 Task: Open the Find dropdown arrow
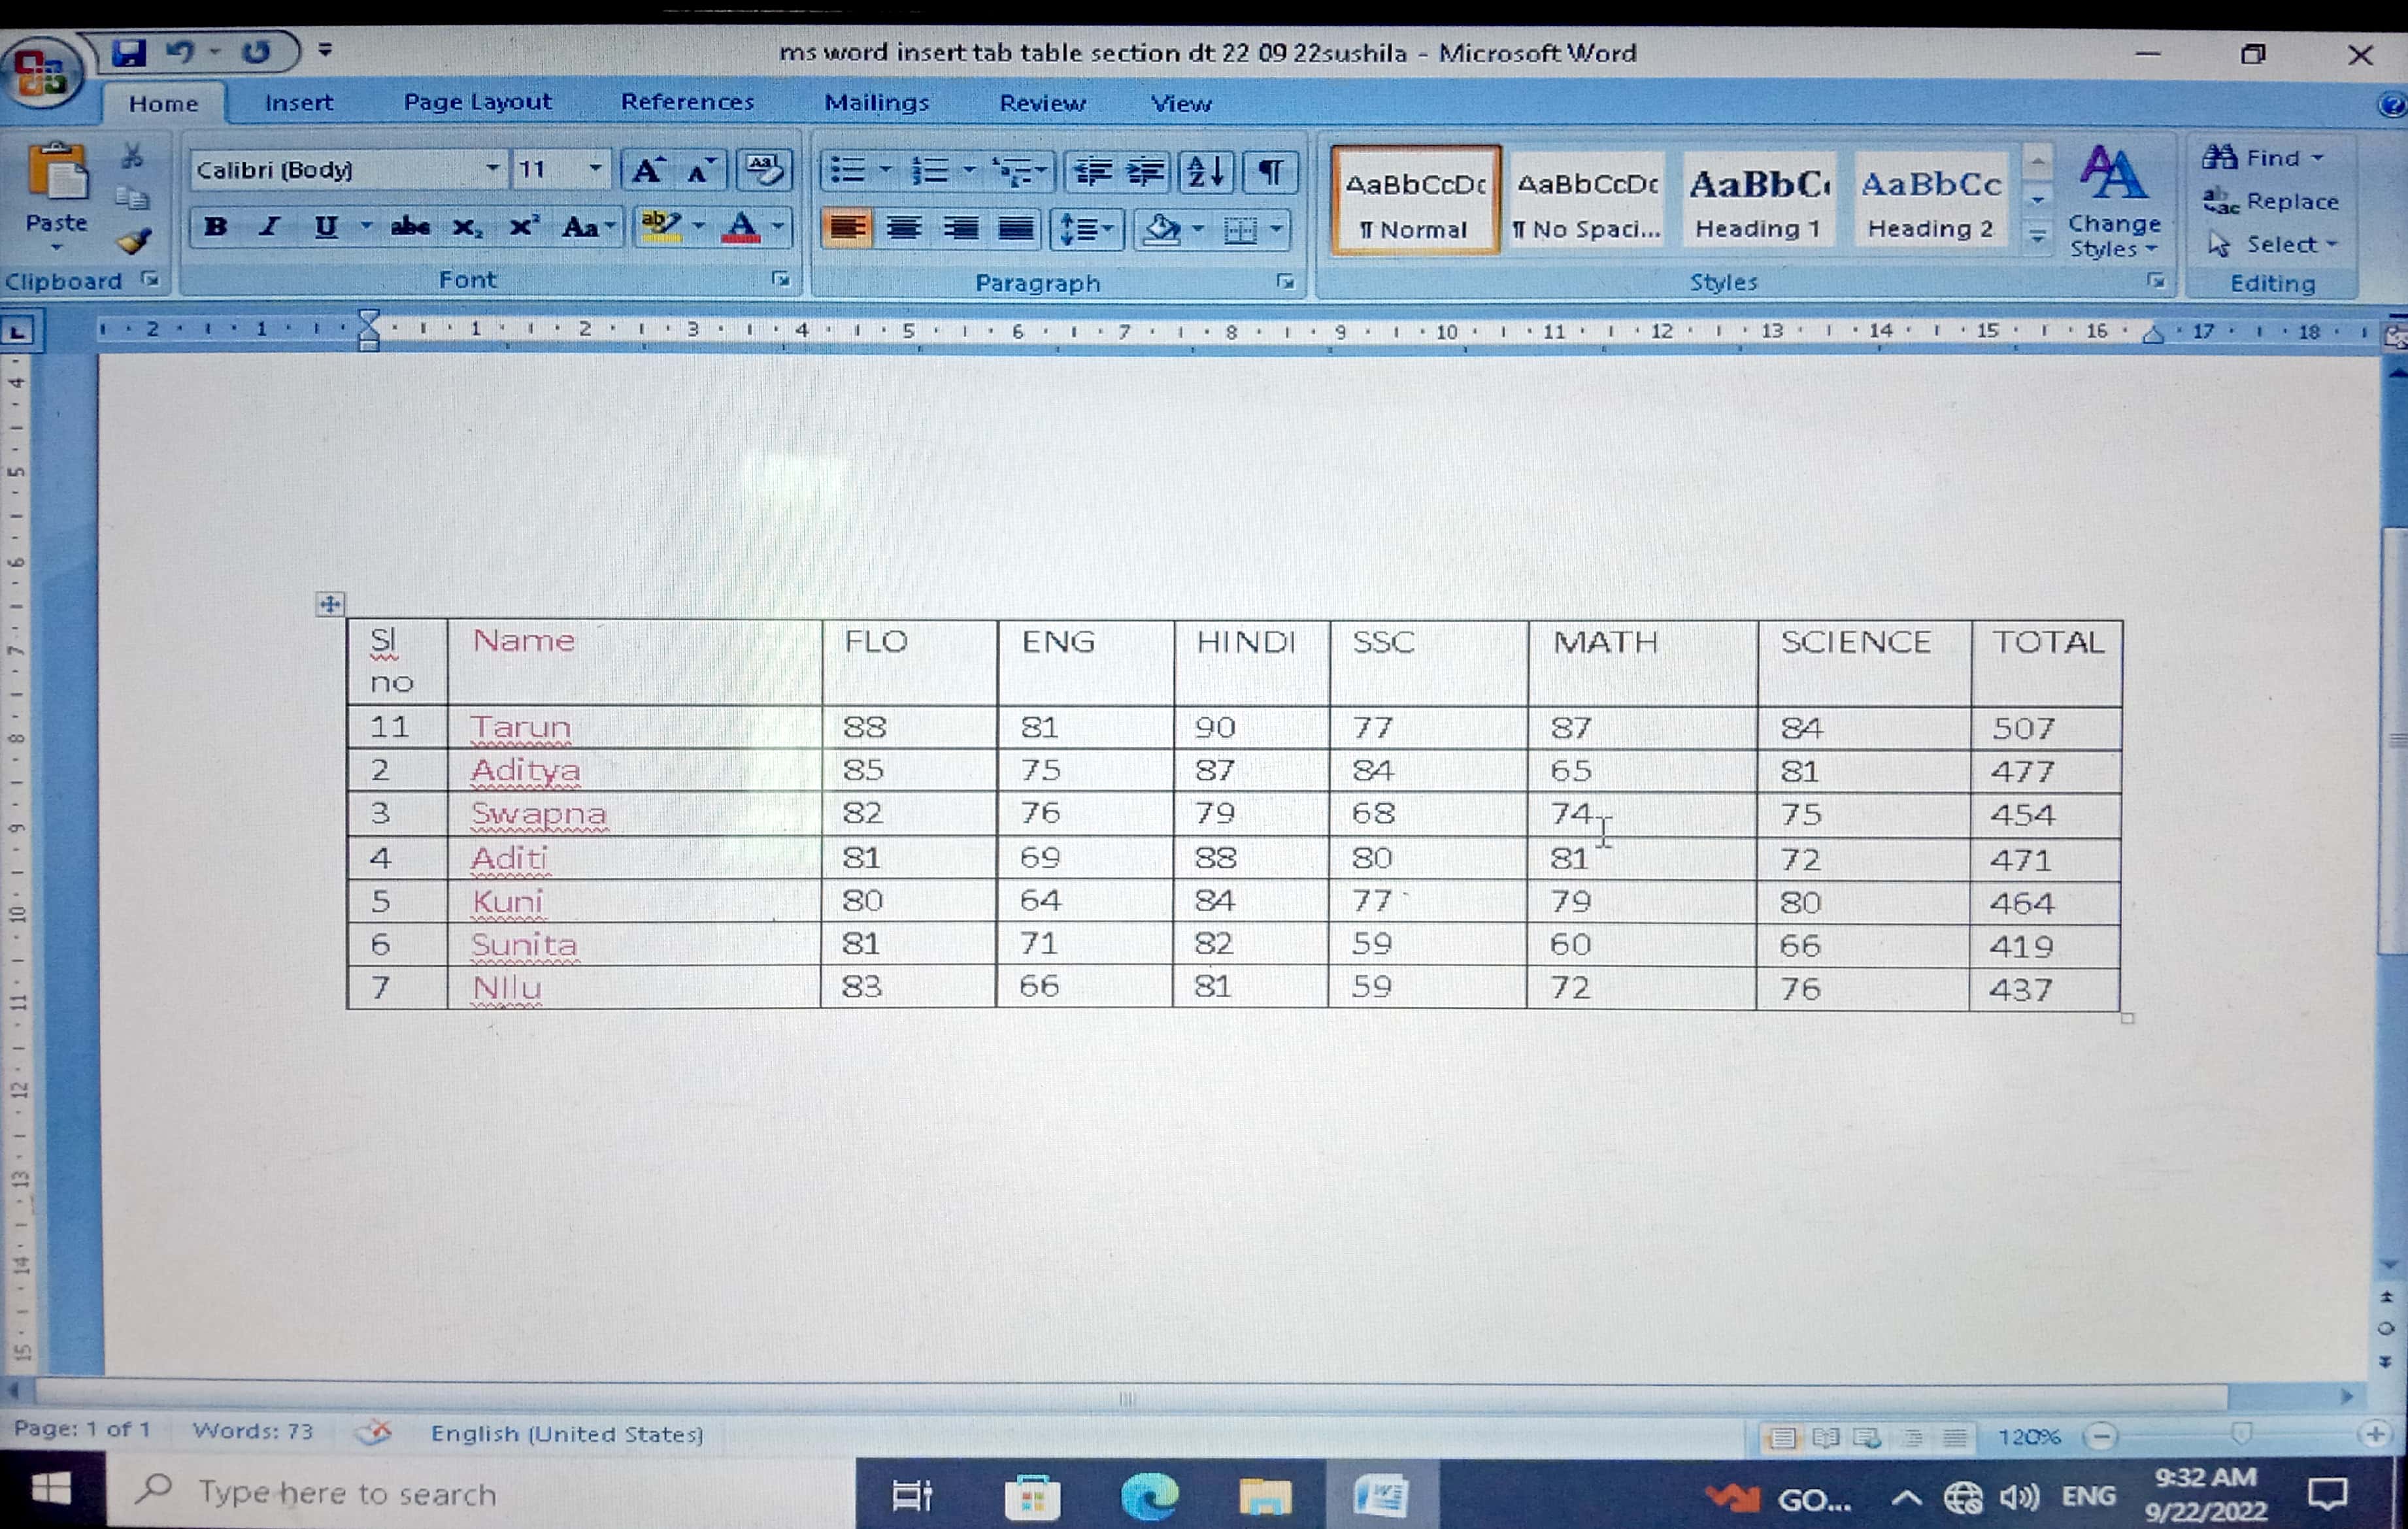[2318, 158]
